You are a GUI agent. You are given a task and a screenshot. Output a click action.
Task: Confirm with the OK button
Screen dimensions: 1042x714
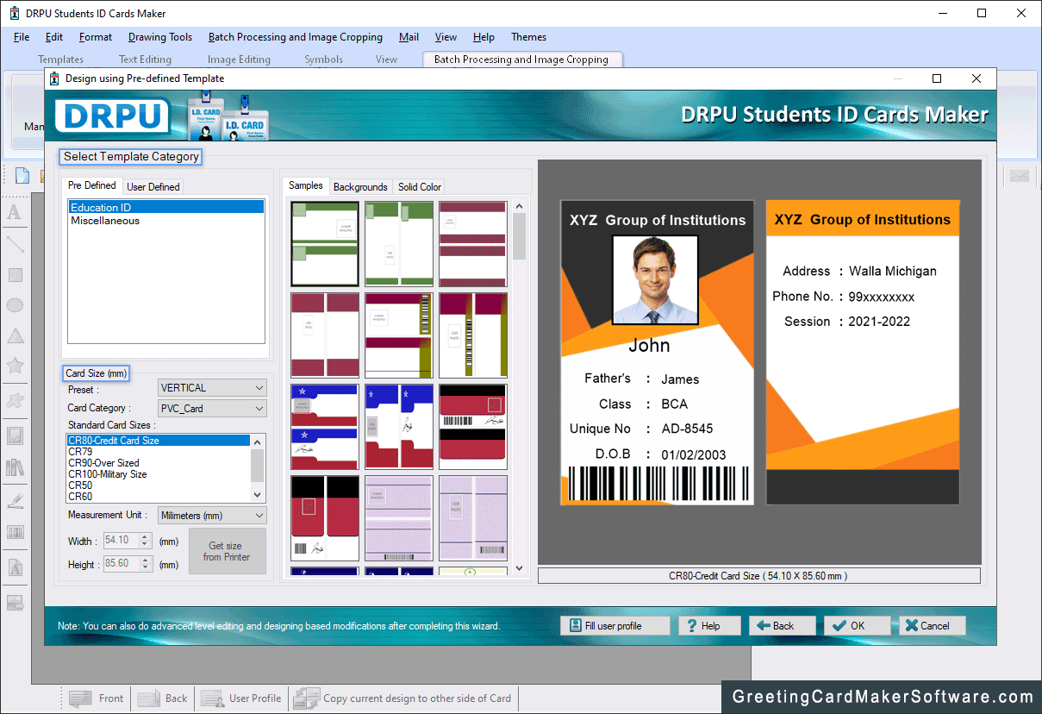[857, 626]
